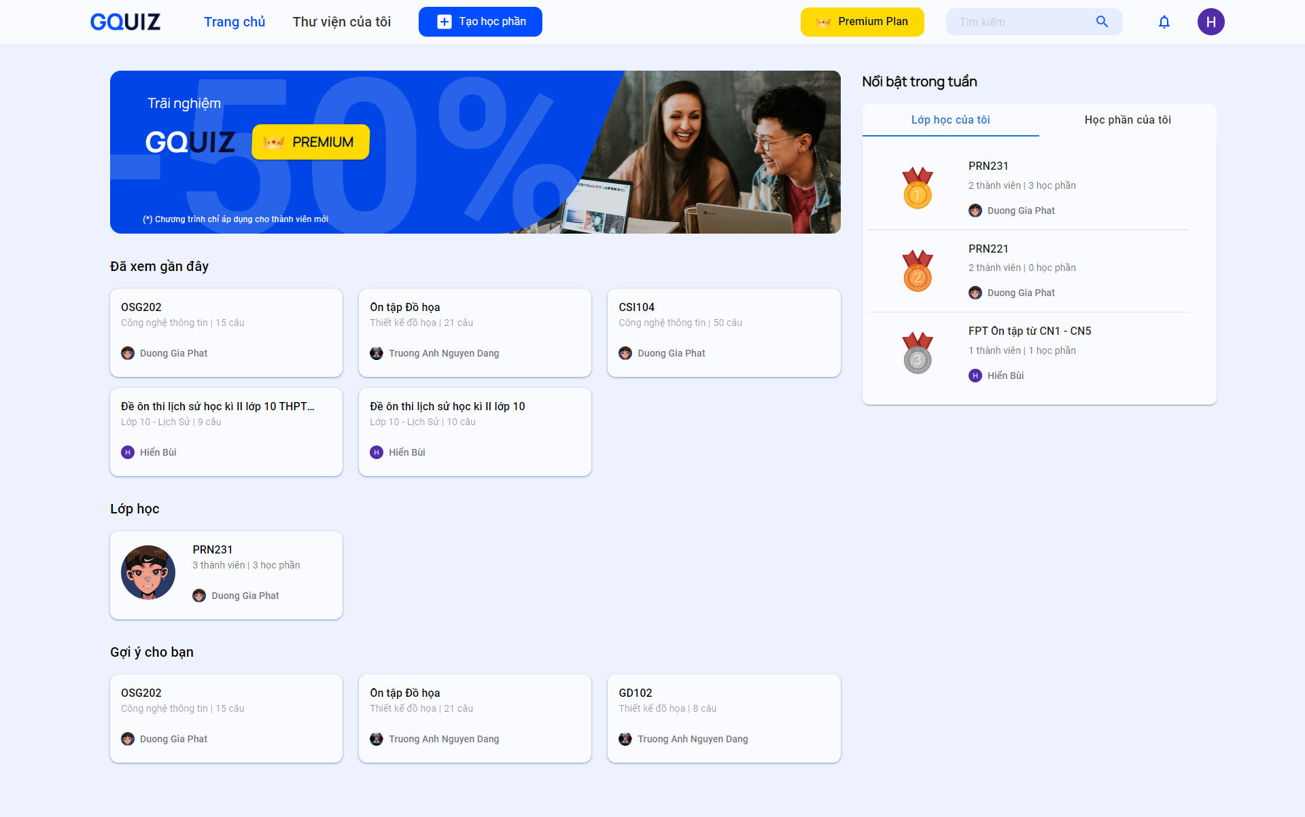Click the GQUIZ logo in header
This screenshot has width=1305, height=817.
(x=125, y=22)
